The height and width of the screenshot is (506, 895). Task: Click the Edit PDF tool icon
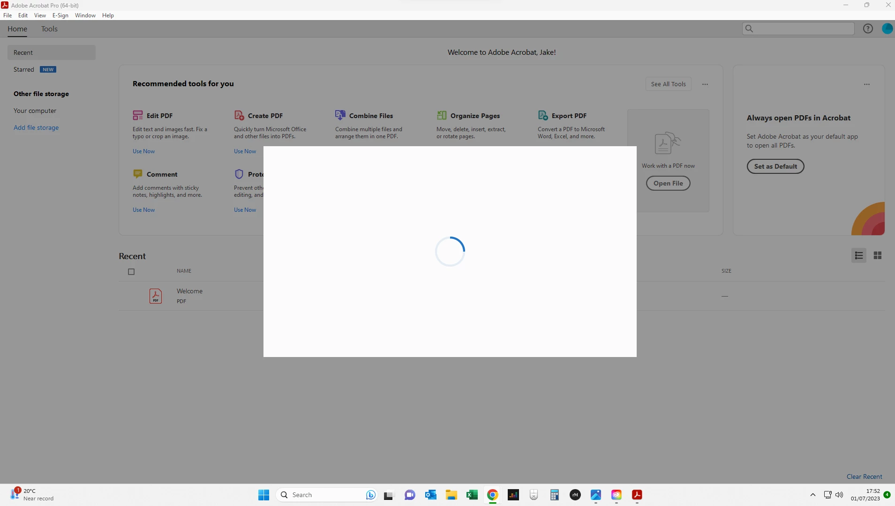pyautogui.click(x=137, y=115)
